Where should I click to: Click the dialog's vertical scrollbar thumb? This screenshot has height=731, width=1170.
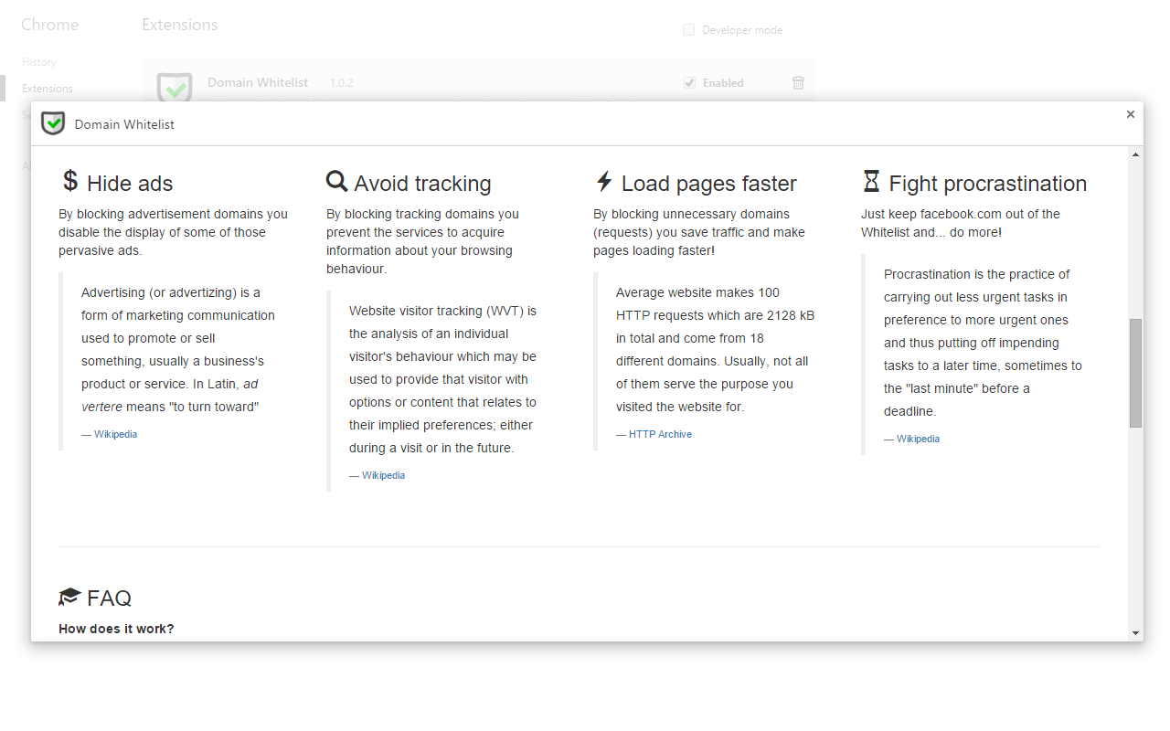click(x=1135, y=373)
